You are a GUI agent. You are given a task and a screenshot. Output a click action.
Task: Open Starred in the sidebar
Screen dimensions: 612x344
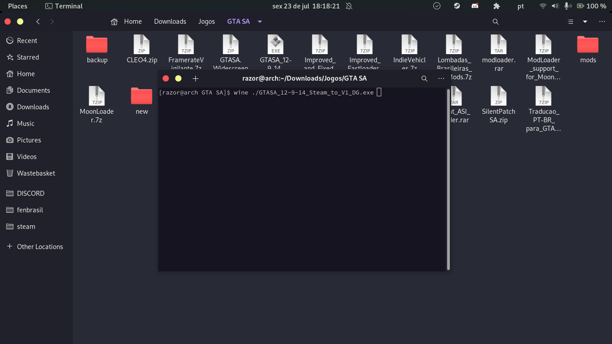[x=36, y=57]
